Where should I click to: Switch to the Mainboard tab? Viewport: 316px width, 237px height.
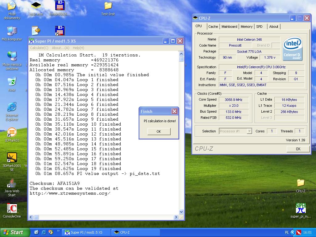[x=229, y=27]
